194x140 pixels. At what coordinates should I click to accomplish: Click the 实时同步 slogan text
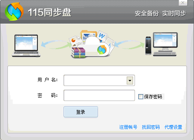click(174, 14)
